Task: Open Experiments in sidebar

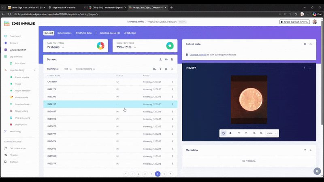Action: coord(16,57)
